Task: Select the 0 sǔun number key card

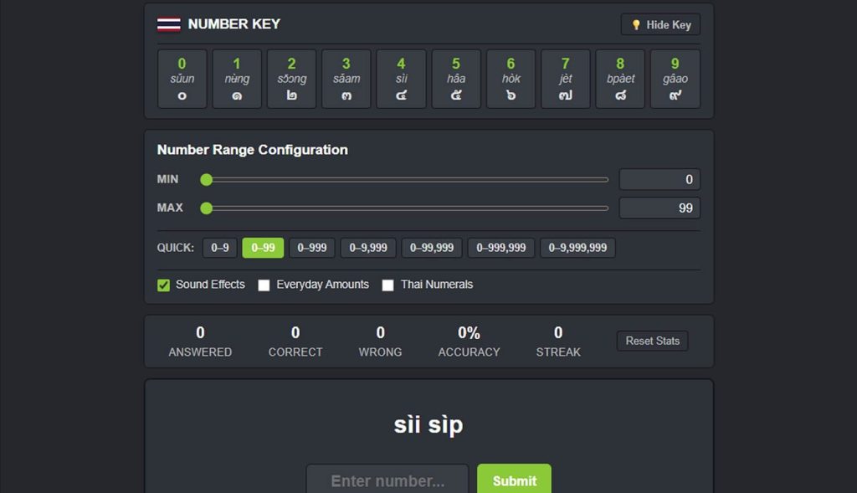Action: (x=182, y=79)
